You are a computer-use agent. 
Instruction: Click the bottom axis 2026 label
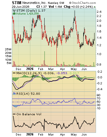coord(30,134)
